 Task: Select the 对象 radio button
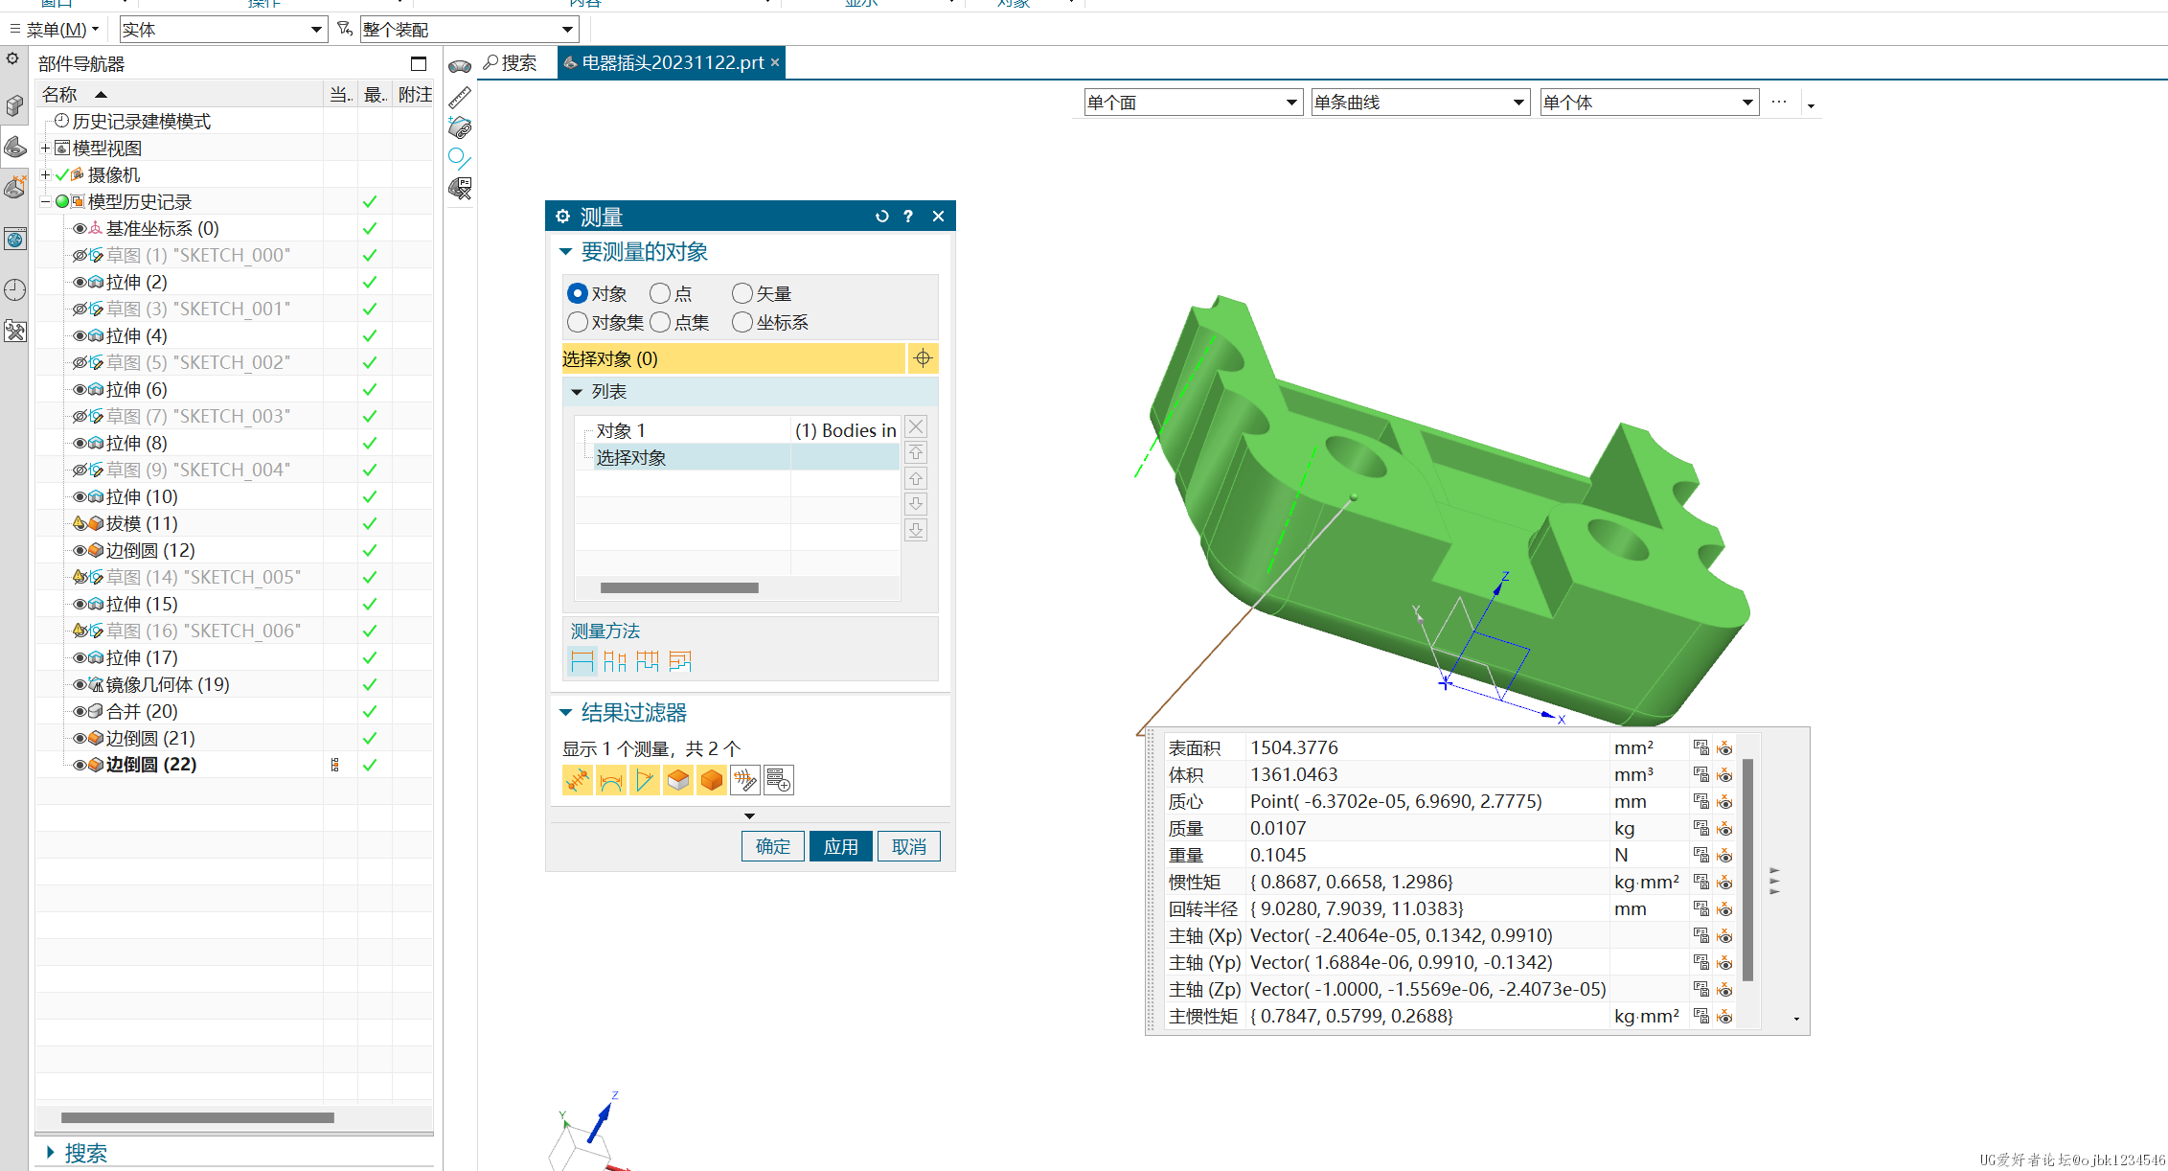pyautogui.click(x=577, y=293)
